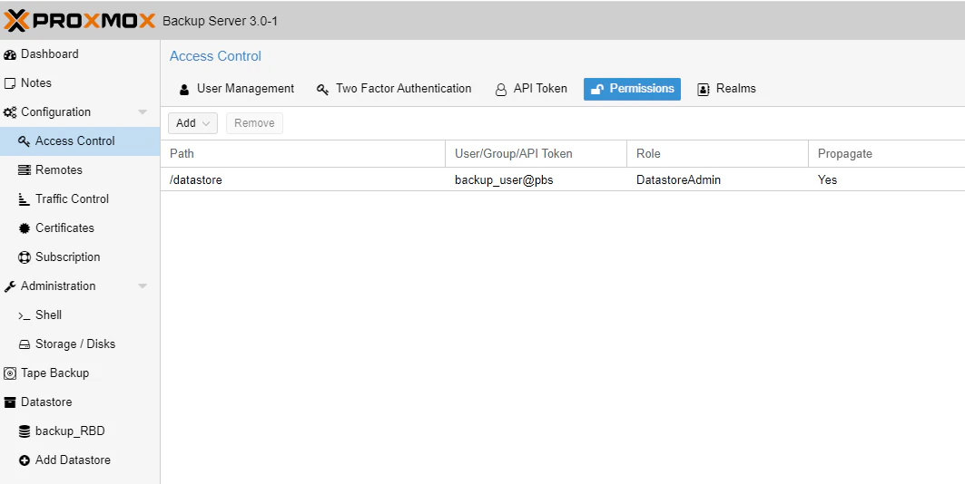Viewport: 965px width, 484px height.
Task: Click the Two Factor Authentication key icon
Action: [322, 90]
